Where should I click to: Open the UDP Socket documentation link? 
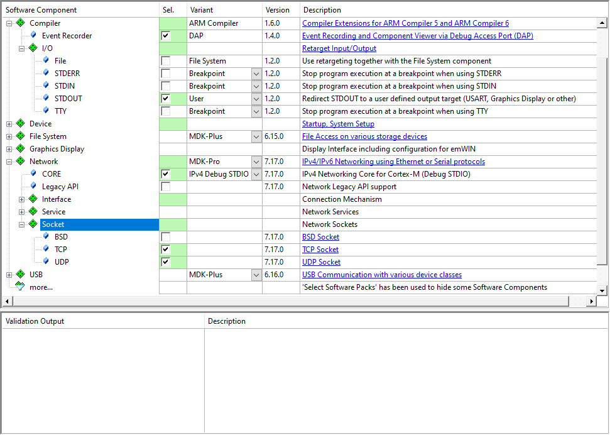pyautogui.click(x=322, y=262)
